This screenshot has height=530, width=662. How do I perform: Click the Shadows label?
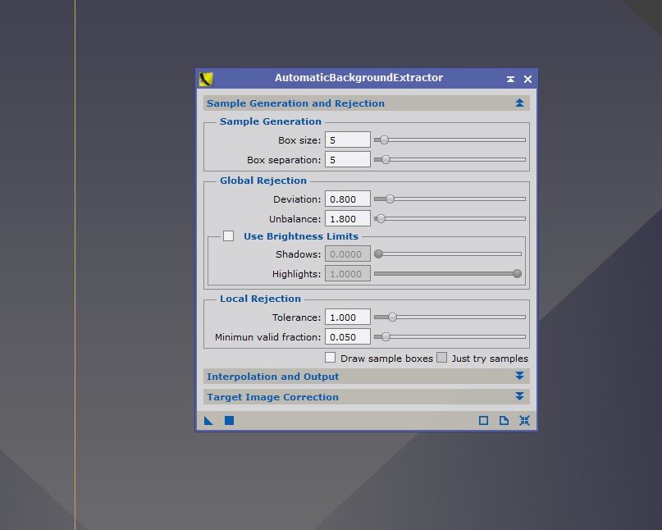coord(298,254)
